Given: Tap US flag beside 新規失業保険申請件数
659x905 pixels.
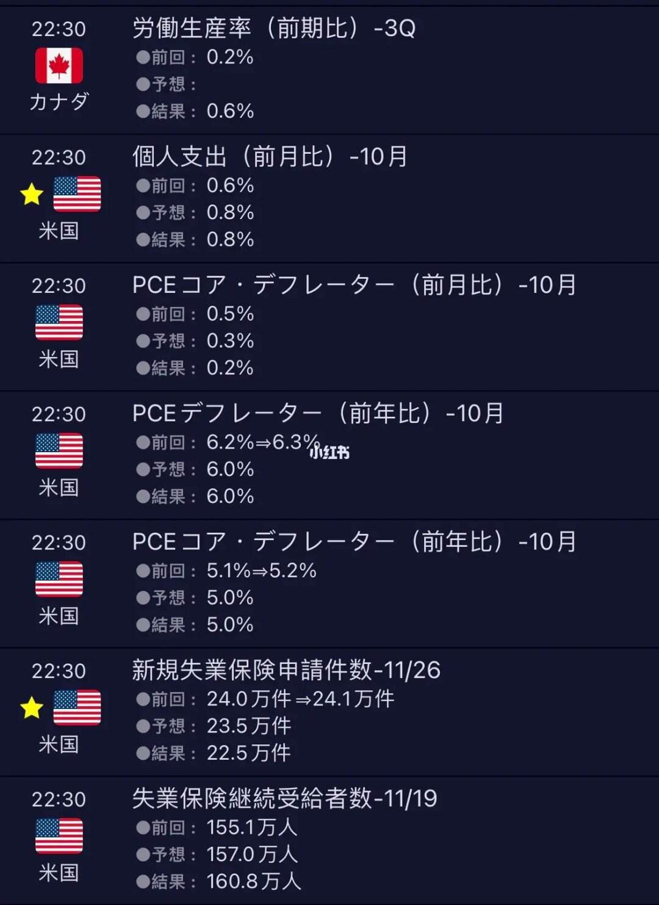Looking at the screenshot, I should pyautogui.click(x=77, y=708).
